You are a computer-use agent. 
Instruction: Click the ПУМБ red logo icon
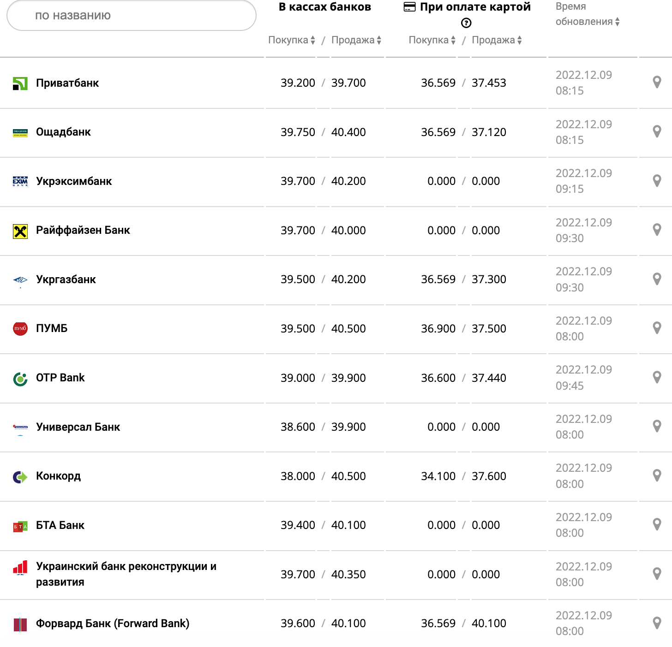pyautogui.click(x=20, y=328)
